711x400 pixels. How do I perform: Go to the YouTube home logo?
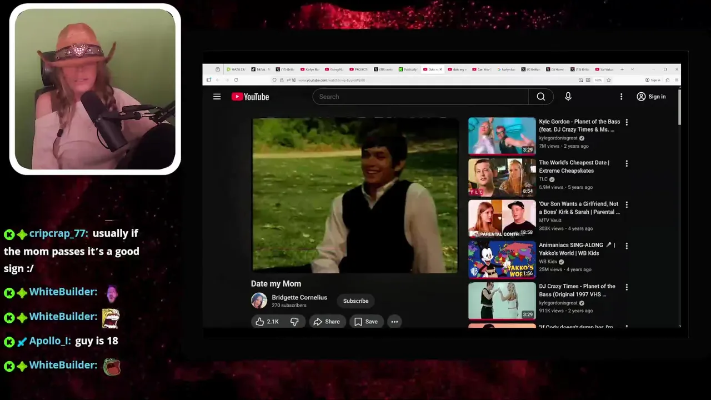pyautogui.click(x=250, y=97)
